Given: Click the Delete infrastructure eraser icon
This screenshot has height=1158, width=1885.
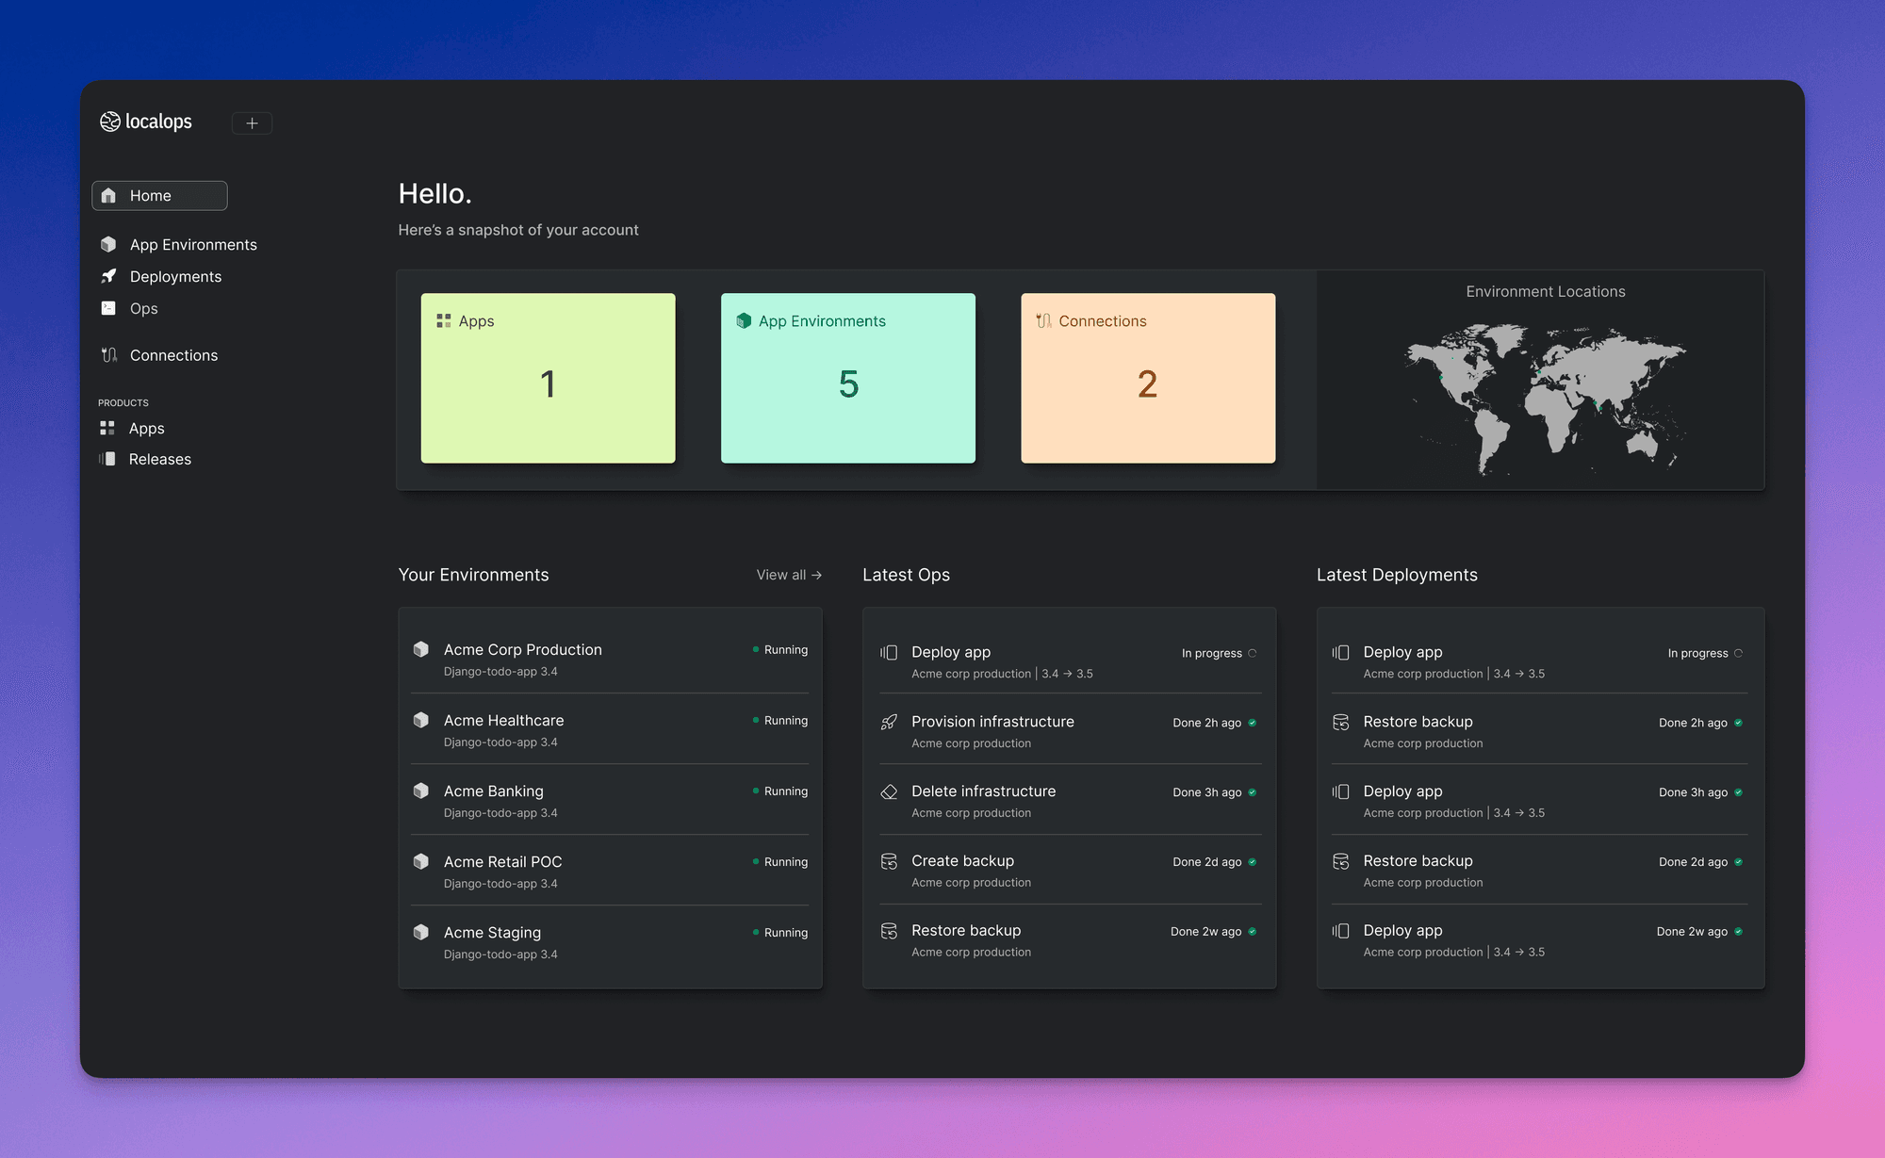Looking at the screenshot, I should tap(889, 792).
